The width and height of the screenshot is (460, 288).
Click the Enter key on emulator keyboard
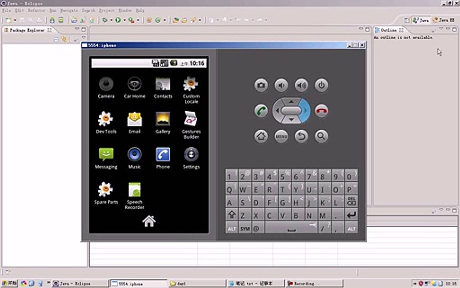[351, 215]
